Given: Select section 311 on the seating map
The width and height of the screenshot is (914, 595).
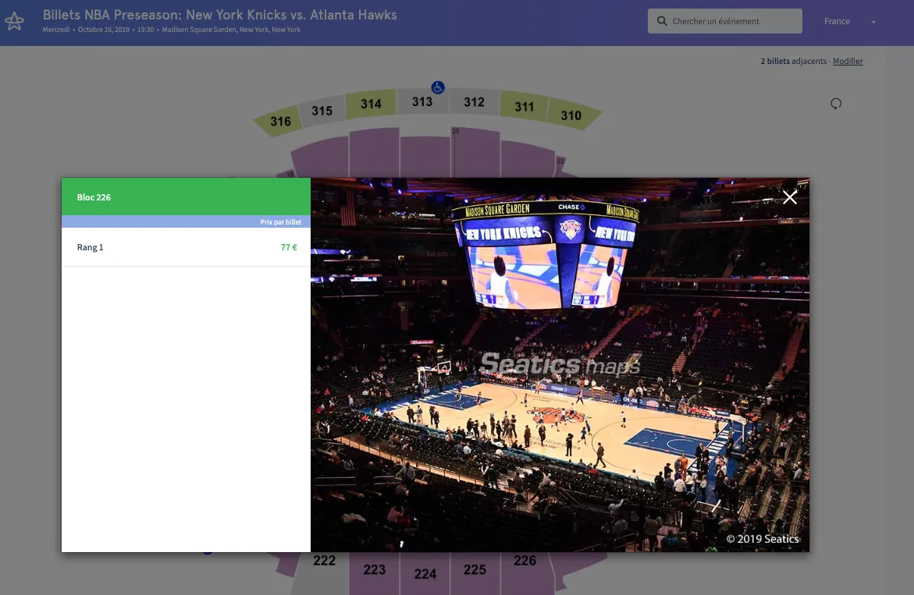Looking at the screenshot, I should pyautogui.click(x=524, y=107).
